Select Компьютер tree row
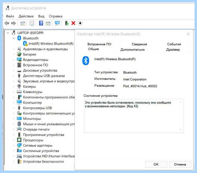 click(33, 103)
